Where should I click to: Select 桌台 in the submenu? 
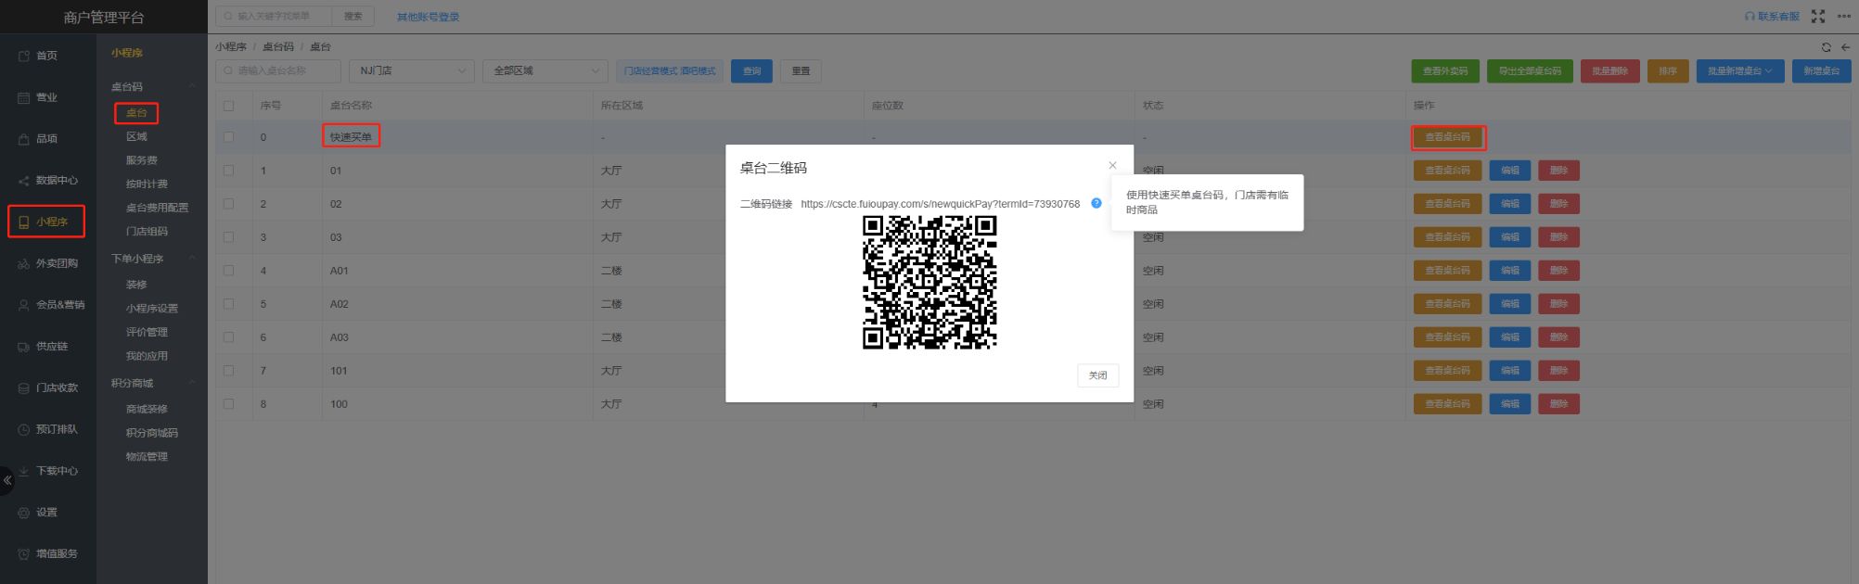pyautogui.click(x=136, y=113)
